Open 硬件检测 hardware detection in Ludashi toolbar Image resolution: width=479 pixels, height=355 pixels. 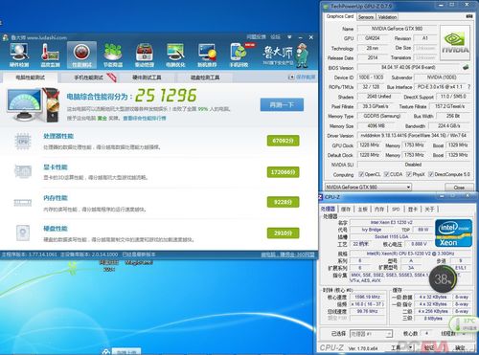click(19, 55)
